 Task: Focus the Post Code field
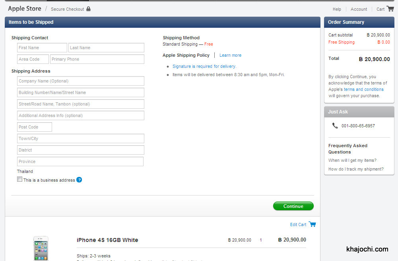pos(35,127)
